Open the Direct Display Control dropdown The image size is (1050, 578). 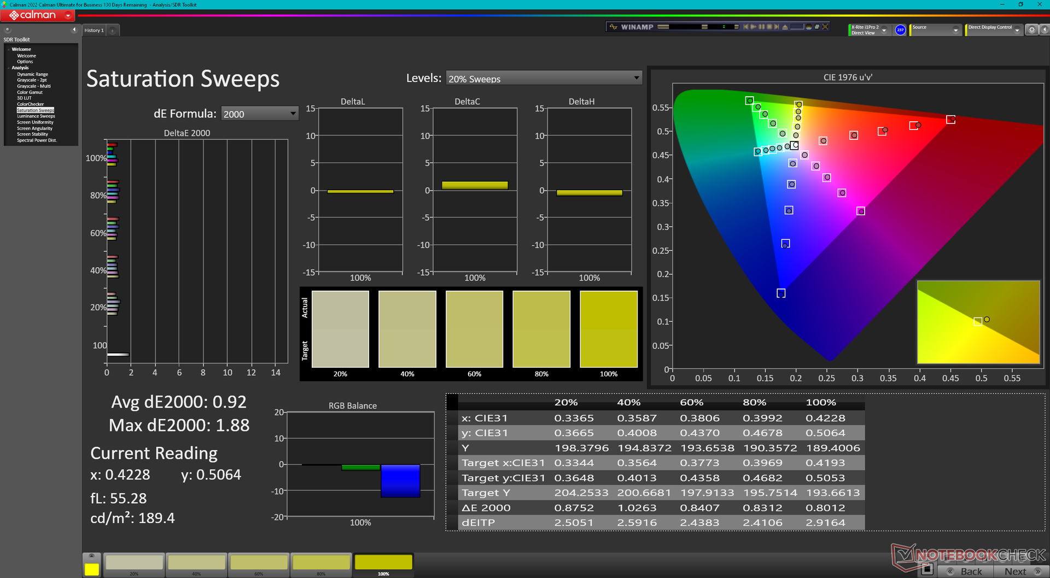pos(1017,30)
